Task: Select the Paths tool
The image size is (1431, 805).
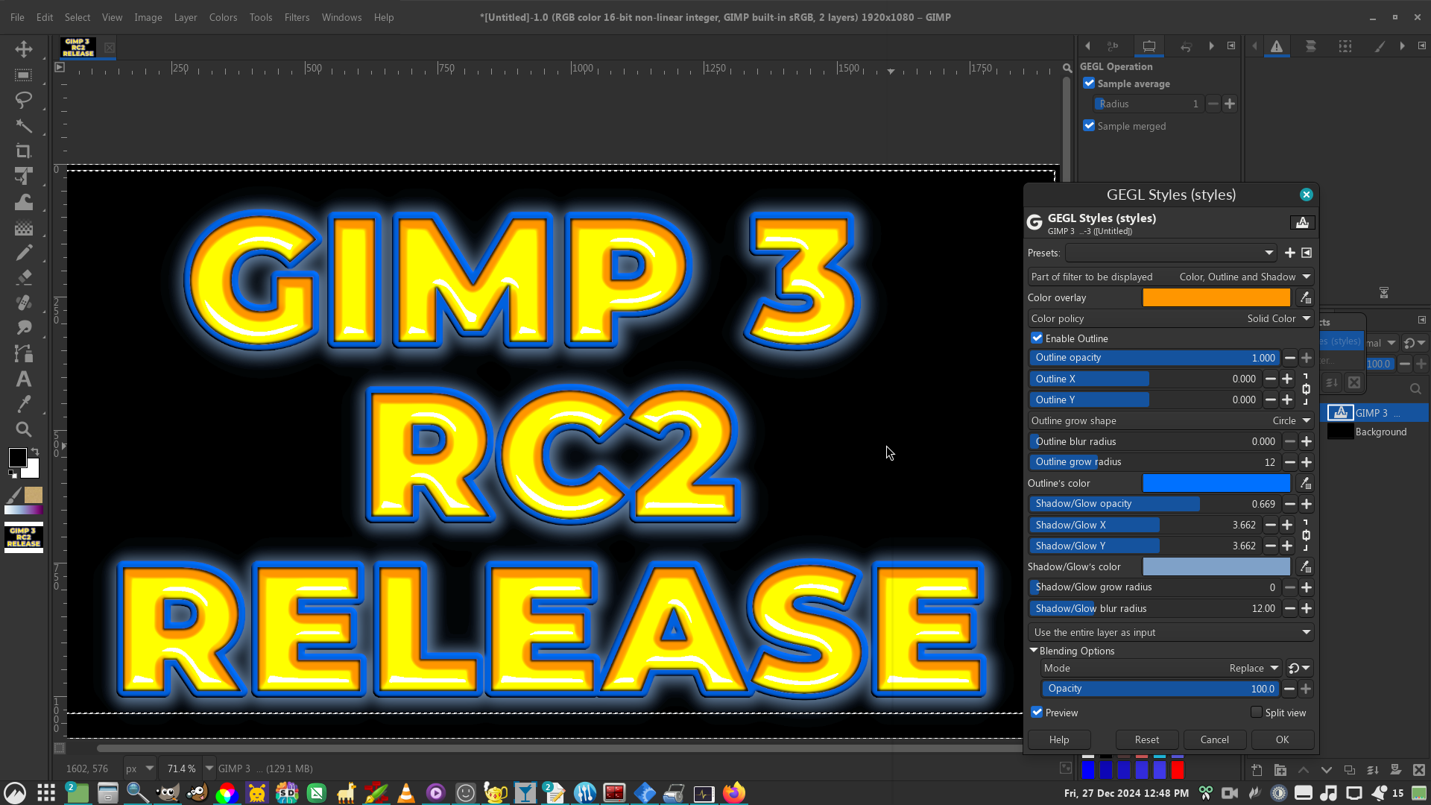Action: [x=24, y=353]
